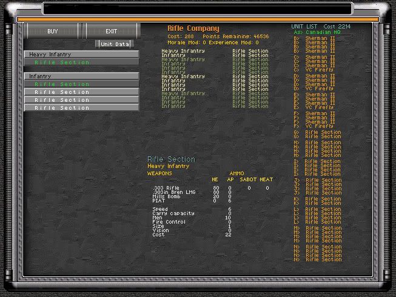Select the Infantry category header

(81, 76)
